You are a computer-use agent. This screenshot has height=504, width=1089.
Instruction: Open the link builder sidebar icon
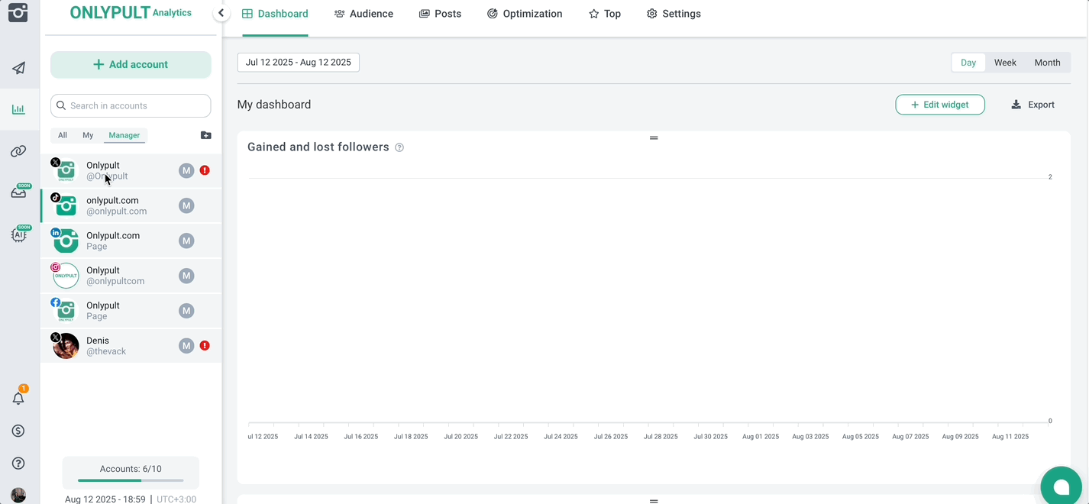pyautogui.click(x=18, y=151)
